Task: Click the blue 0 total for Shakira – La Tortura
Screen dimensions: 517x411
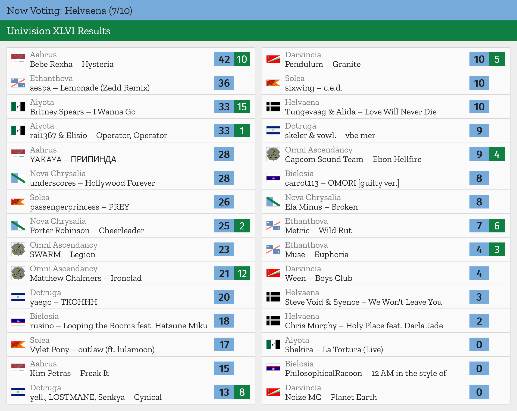Action: 479,345
